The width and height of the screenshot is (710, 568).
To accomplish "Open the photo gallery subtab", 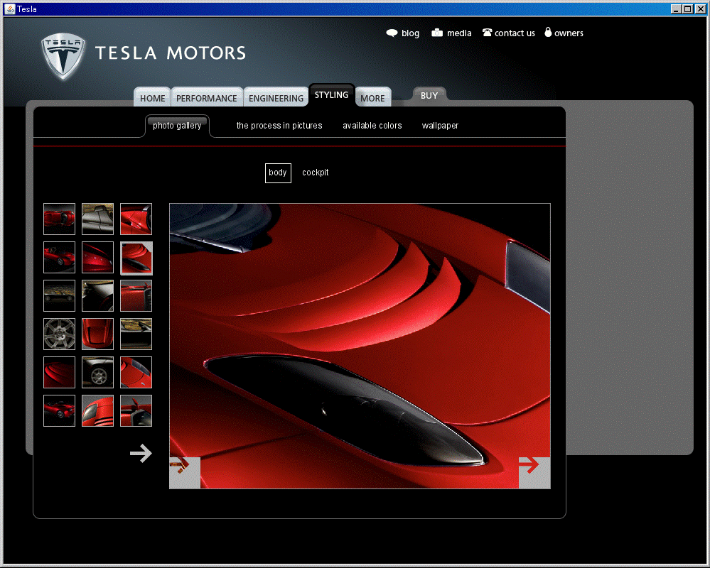I will [177, 126].
